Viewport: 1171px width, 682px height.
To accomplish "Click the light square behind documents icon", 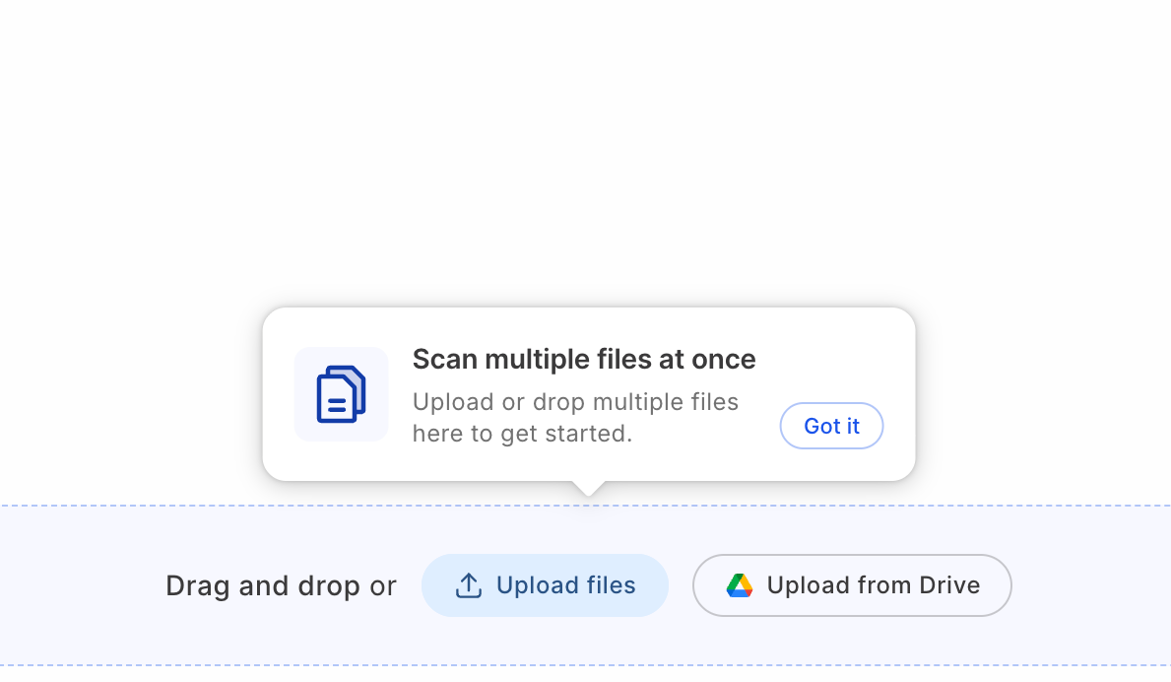I will pyautogui.click(x=342, y=394).
